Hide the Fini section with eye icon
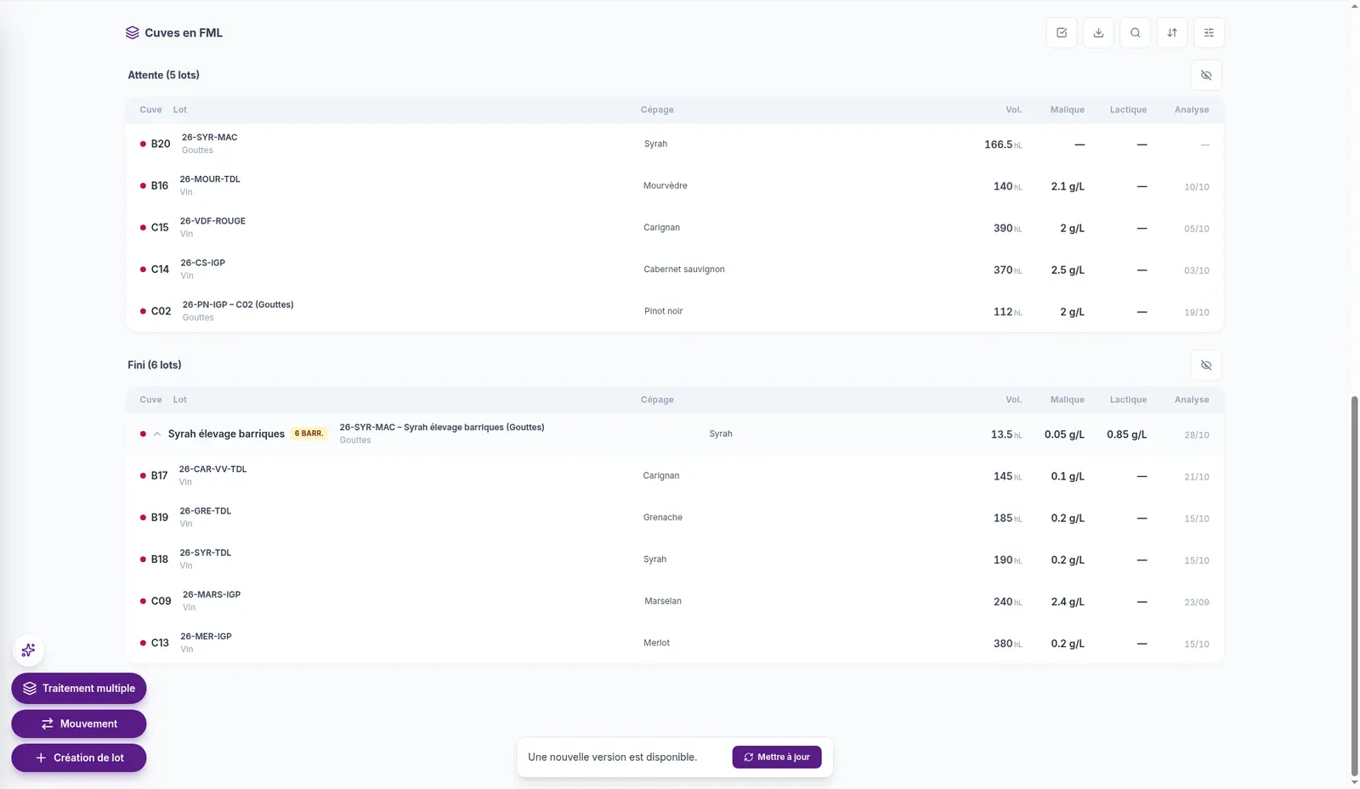This screenshot has width=1360, height=789. click(1206, 365)
